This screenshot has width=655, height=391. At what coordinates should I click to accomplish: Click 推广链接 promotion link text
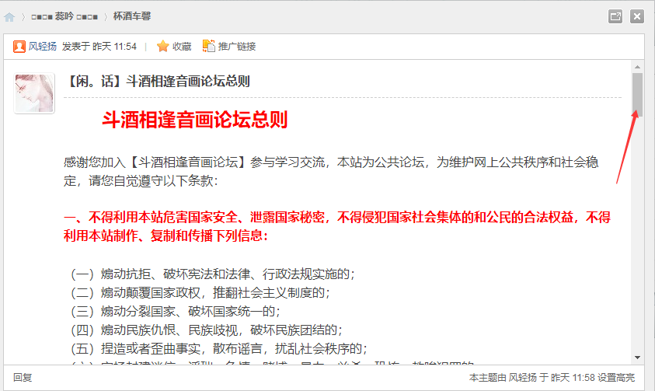[x=237, y=47]
